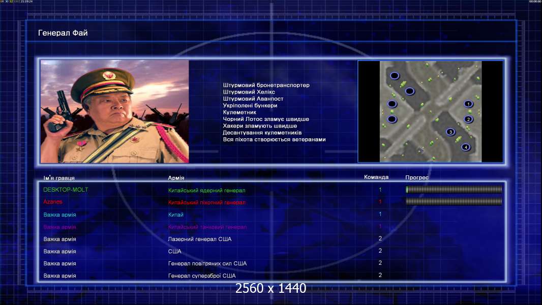Click the 'Ім'я гравця' column header
Image resolution: width=542 pixels, height=305 pixels.
tap(59, 178)
